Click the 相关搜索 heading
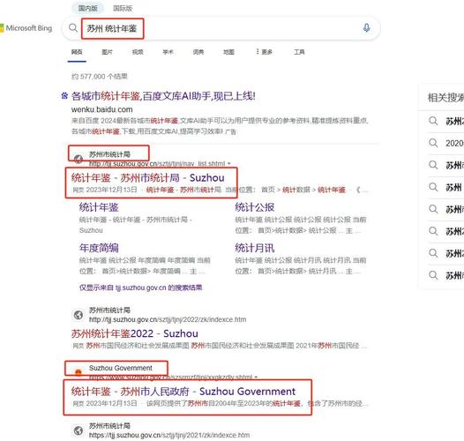The height and width of the screenshot is (441, 464). pyautogui.click(x=445, y=97)
